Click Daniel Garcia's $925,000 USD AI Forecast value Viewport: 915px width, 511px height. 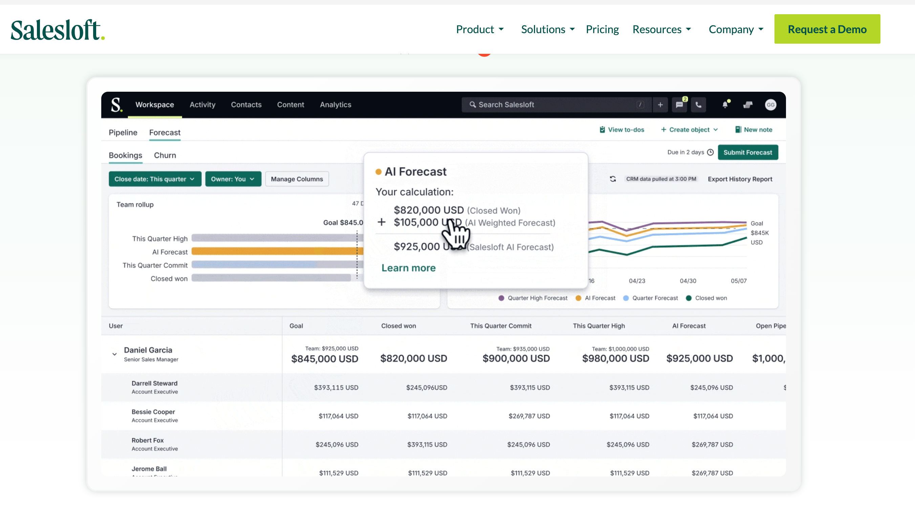pos(699,358)
